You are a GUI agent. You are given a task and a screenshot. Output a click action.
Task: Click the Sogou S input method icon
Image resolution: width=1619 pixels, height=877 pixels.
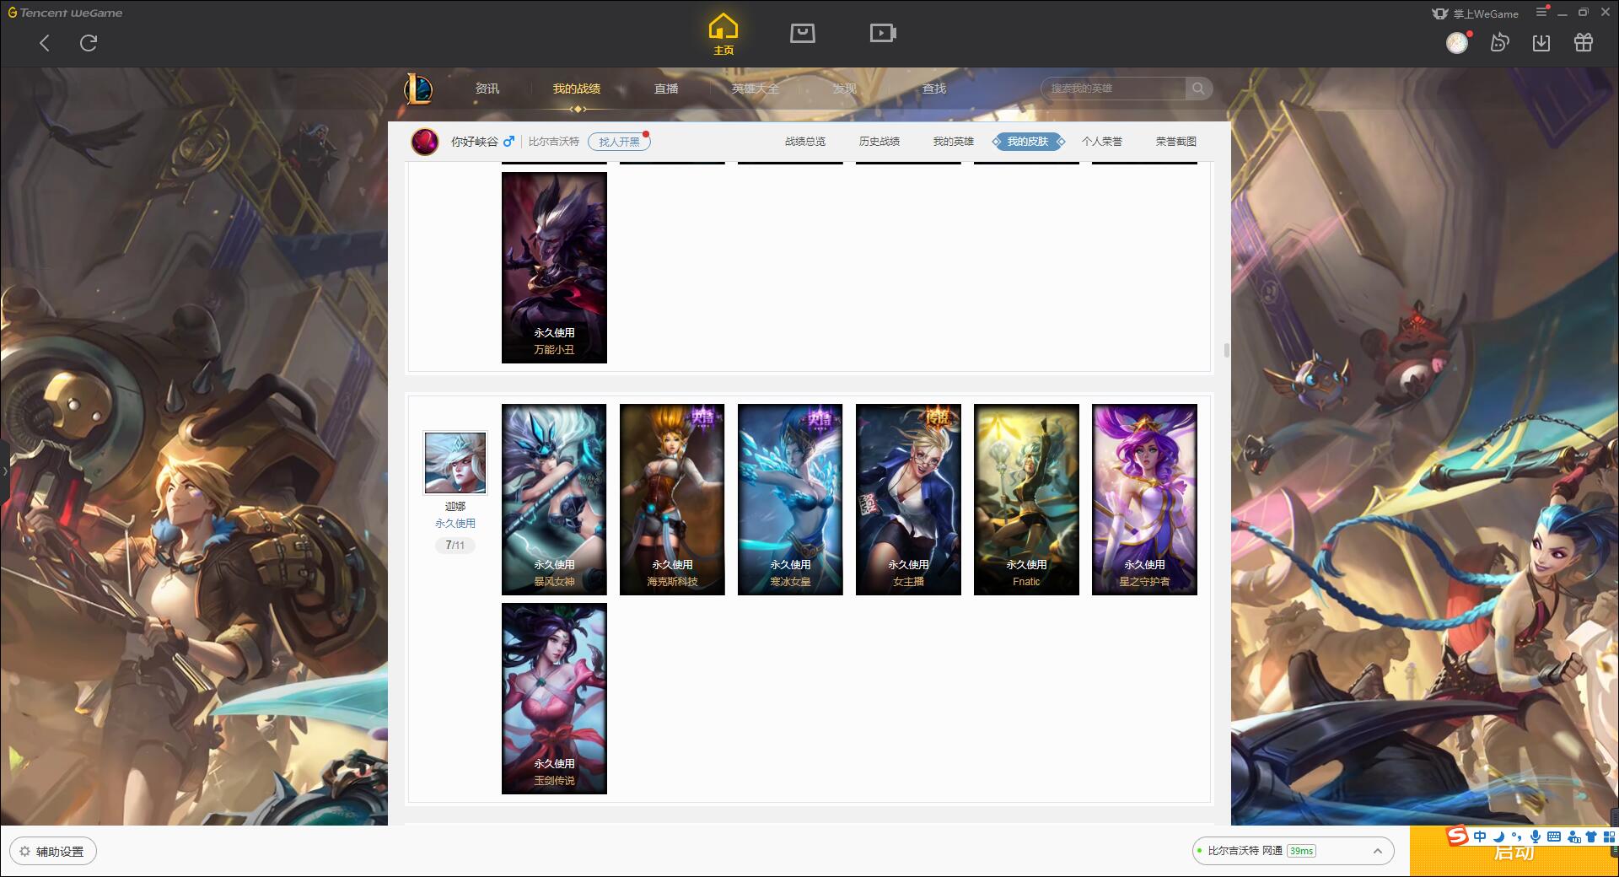click(x=1458, y=836)
